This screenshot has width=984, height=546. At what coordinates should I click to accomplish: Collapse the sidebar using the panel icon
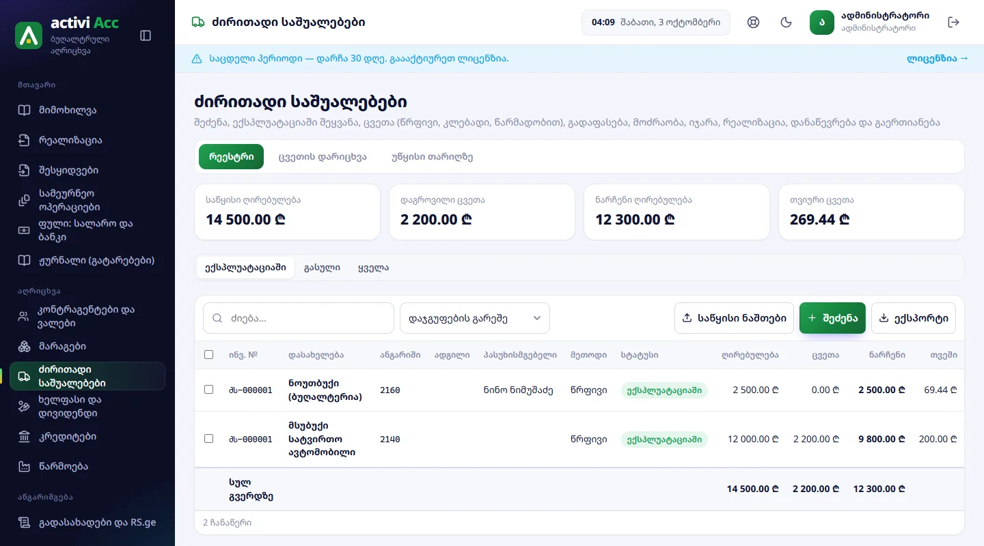(146, 35)
